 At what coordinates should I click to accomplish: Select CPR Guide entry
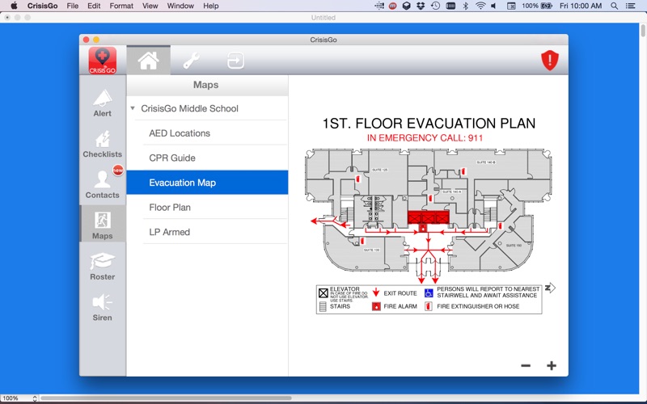tap(207, 158)
